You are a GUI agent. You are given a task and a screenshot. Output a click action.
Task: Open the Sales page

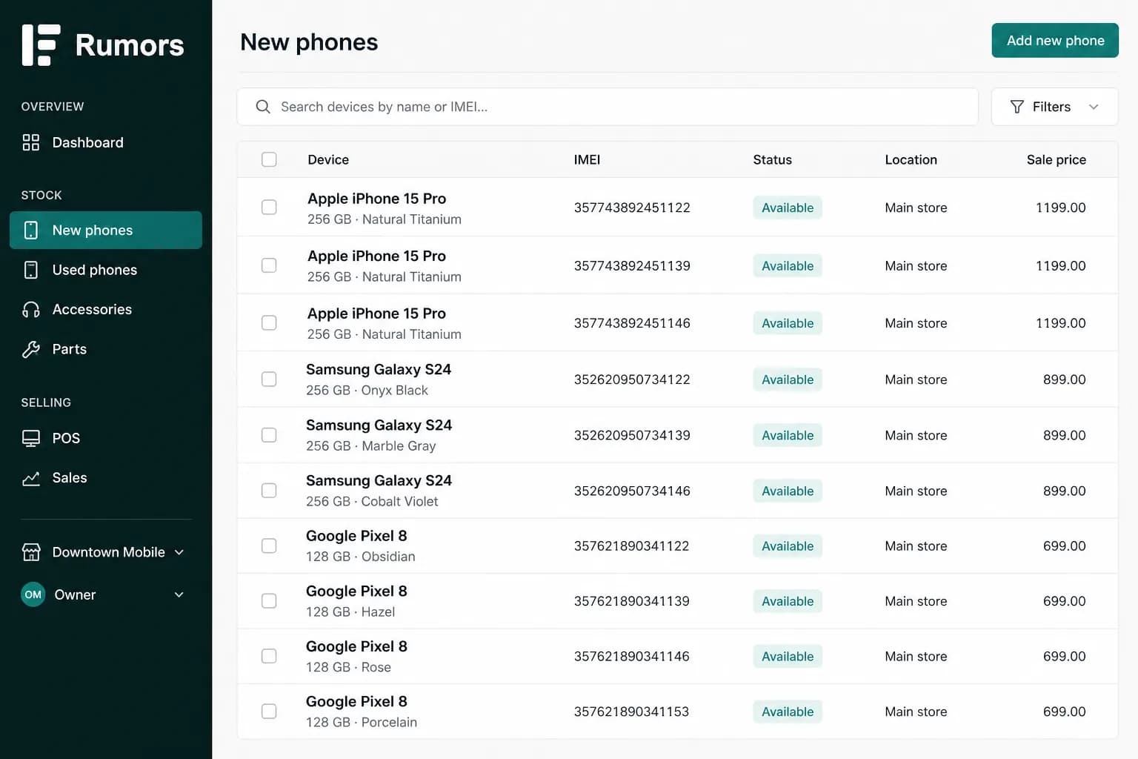106,478
